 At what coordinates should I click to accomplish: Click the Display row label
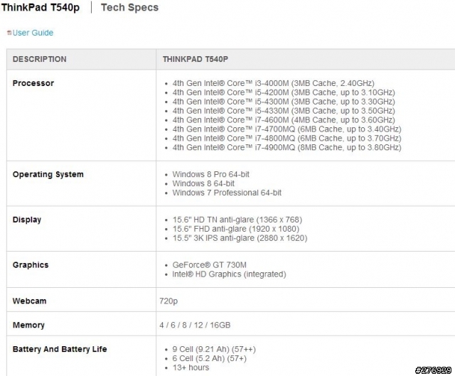27,220
